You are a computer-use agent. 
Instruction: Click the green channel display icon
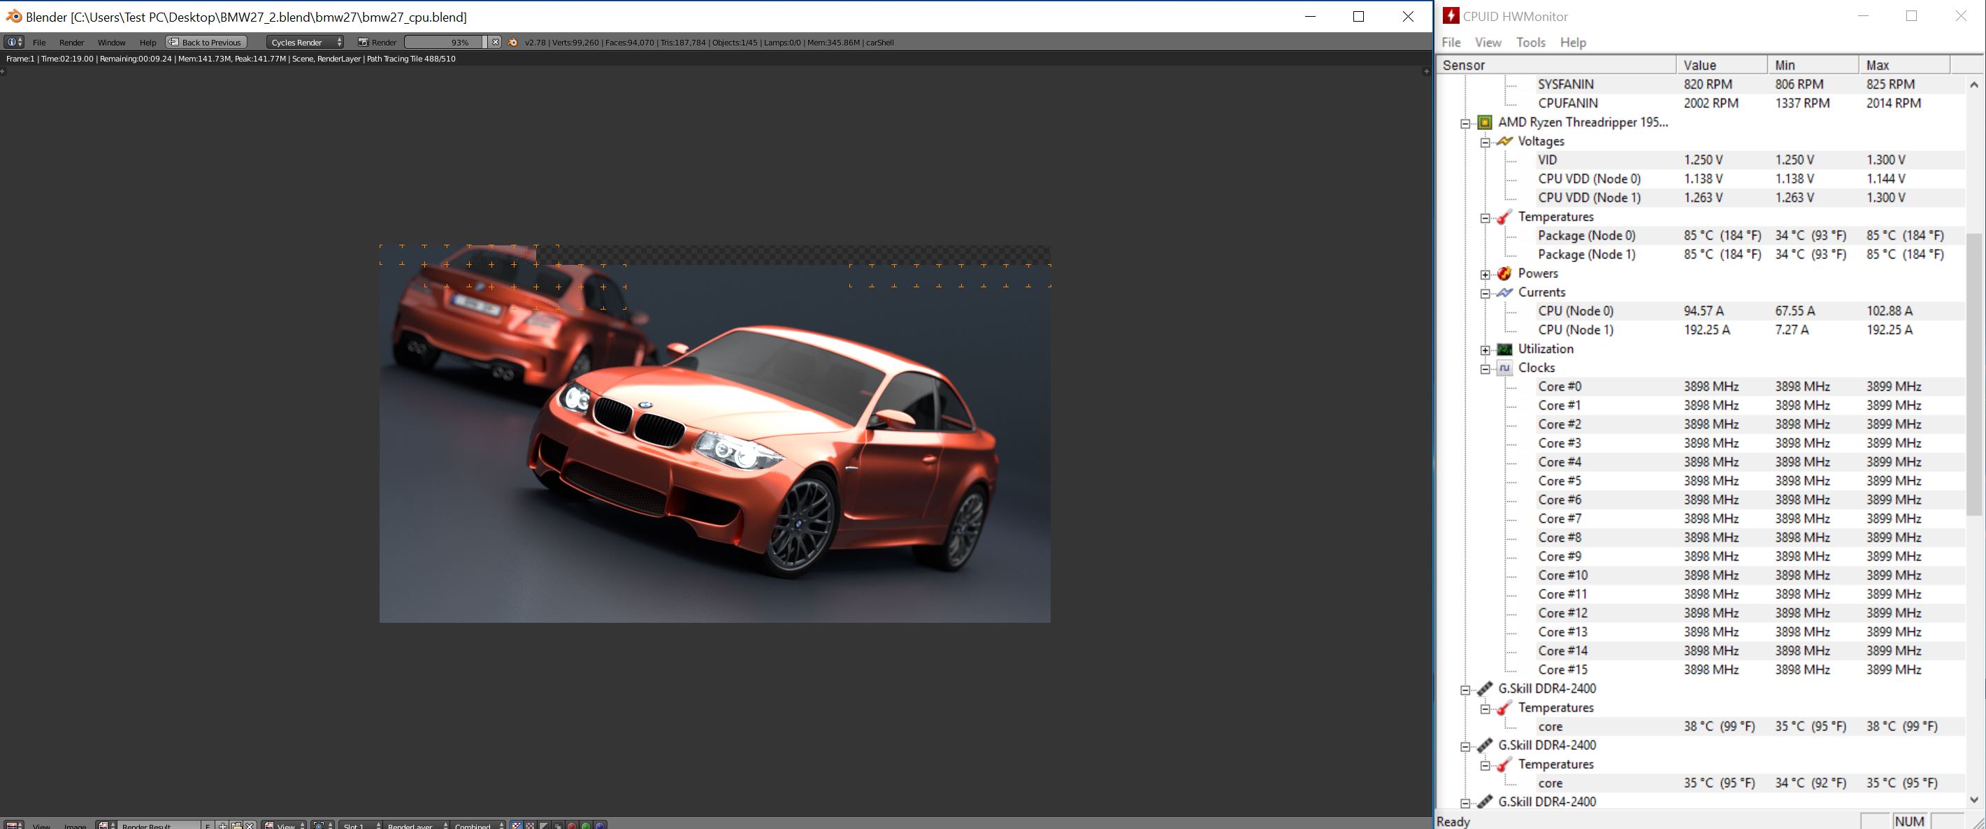pyautogui.click(x=586, y=826)
